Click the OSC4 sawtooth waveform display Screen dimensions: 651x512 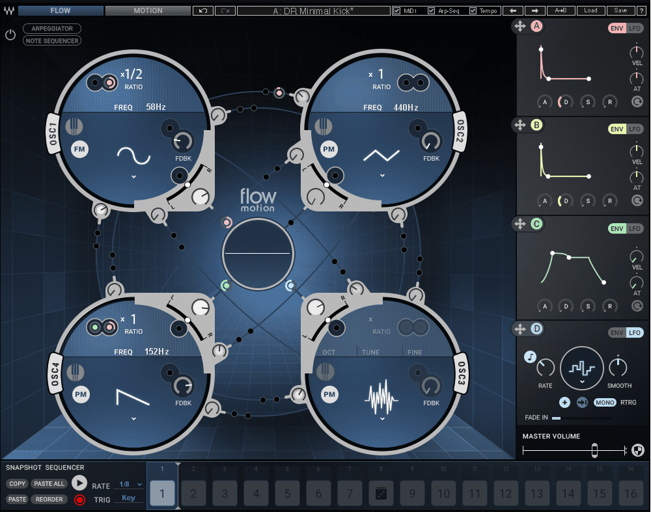(x=133, y=397)
